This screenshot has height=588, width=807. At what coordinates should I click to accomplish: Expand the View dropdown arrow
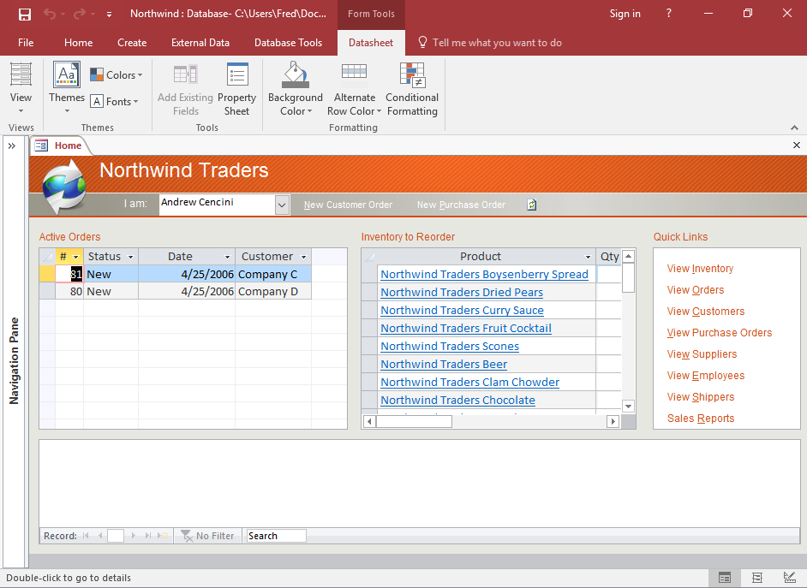[21, 111]
